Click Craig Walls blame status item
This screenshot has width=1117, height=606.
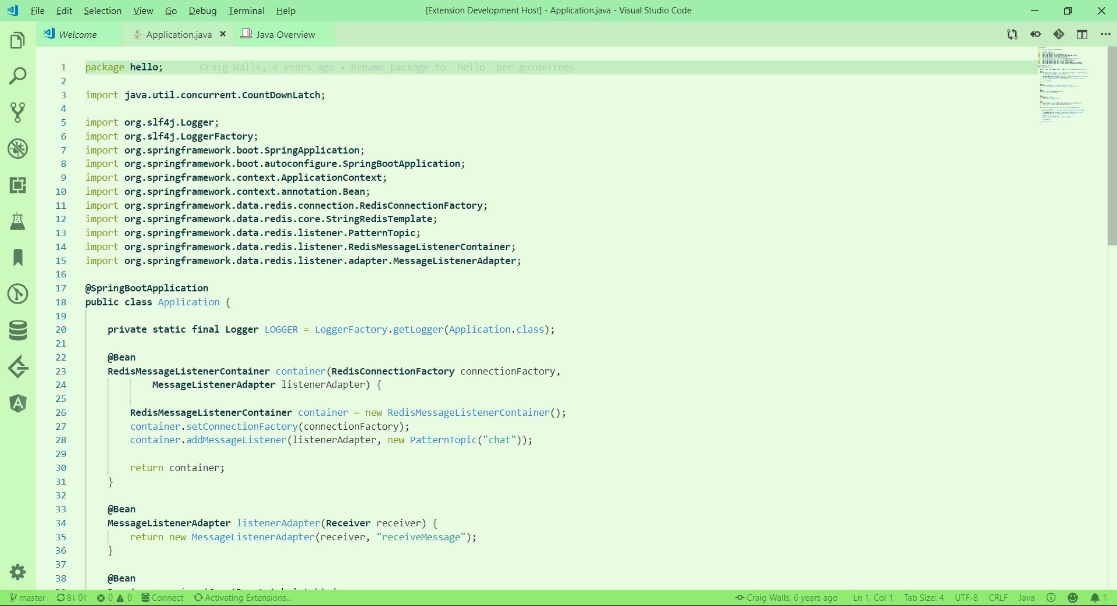tap(787, 598)
